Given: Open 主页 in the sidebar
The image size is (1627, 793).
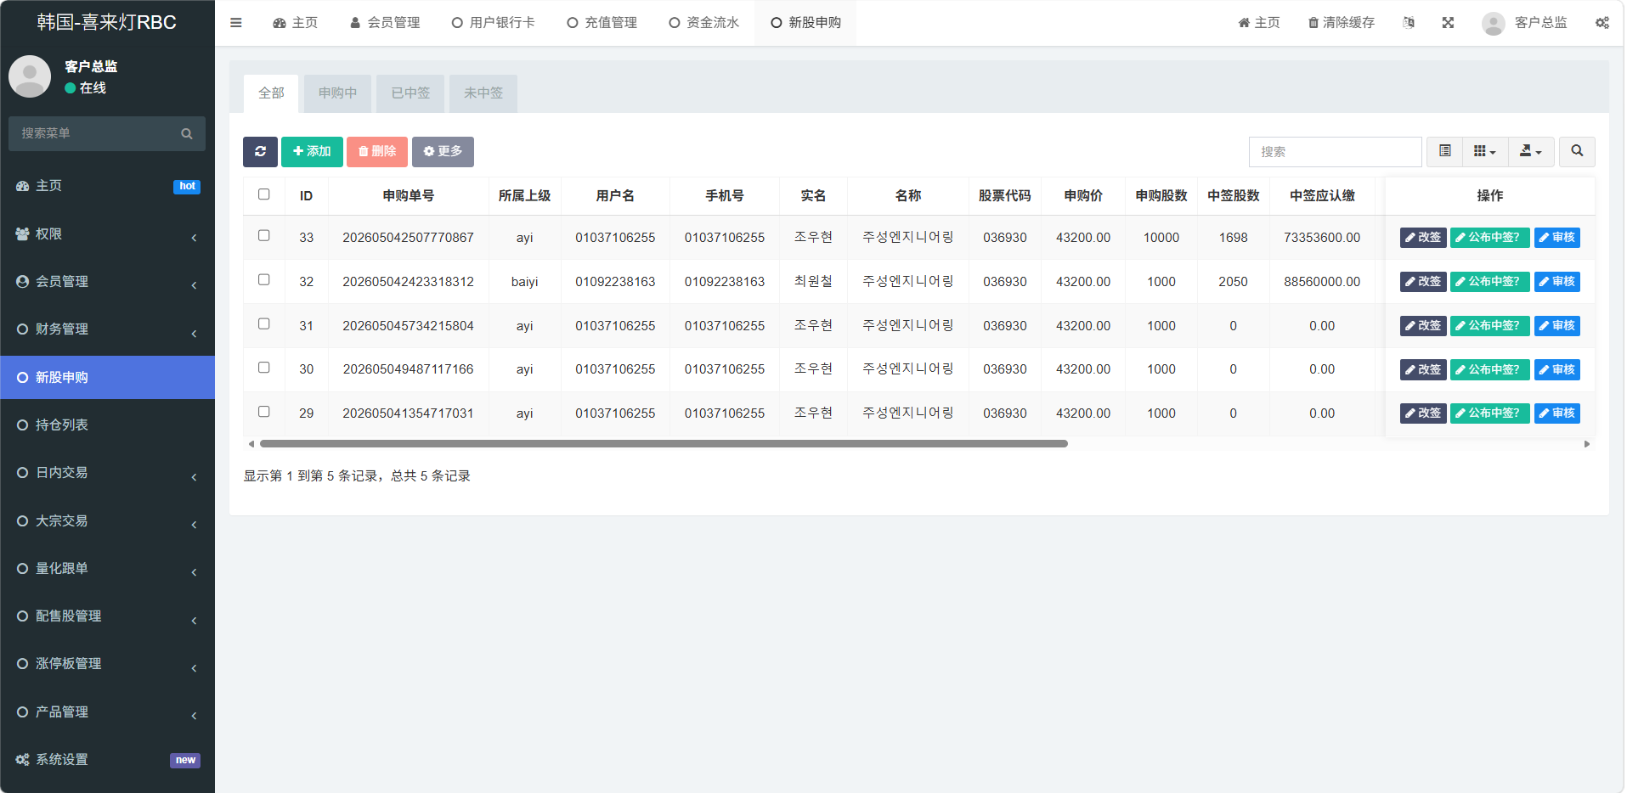Looking at the screenshot, I should click(x=107, y=186).
